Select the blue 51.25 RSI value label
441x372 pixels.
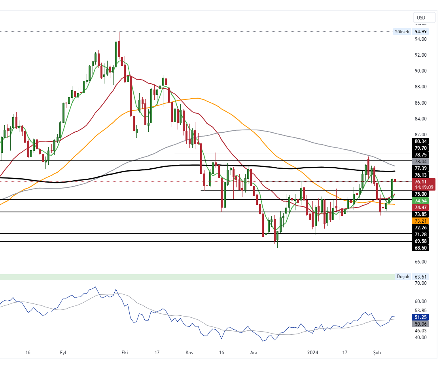tap(420, 317)
